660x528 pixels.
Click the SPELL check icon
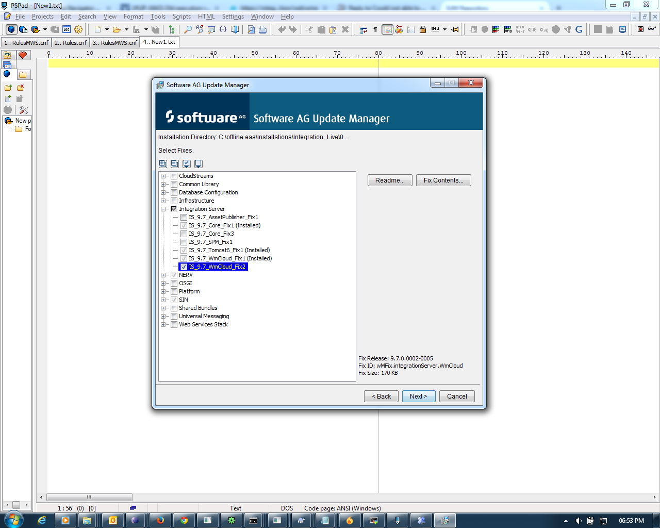pos(436,29)
